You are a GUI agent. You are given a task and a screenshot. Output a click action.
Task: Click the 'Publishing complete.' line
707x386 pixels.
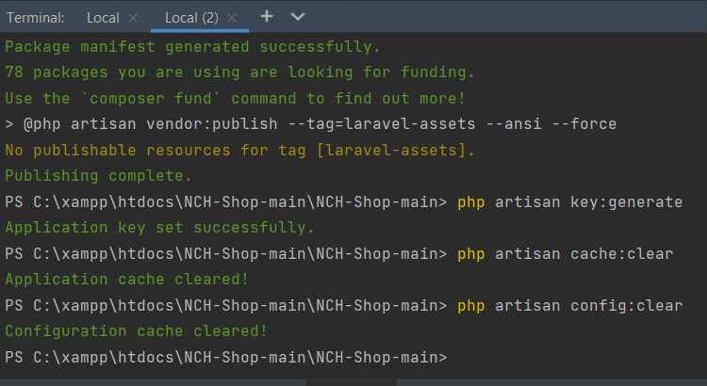pyautogui.click(x=98, y=176)
